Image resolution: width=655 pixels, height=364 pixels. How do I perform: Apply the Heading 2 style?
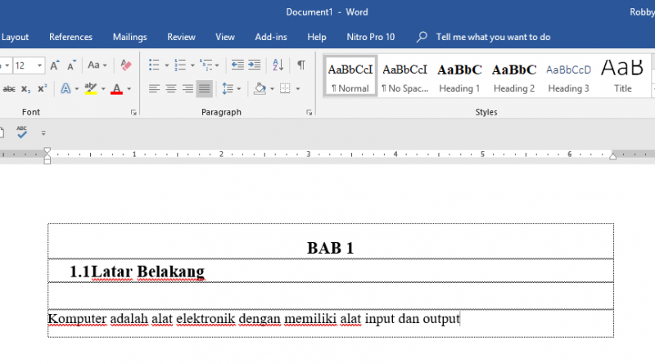(x=514, y=76)
